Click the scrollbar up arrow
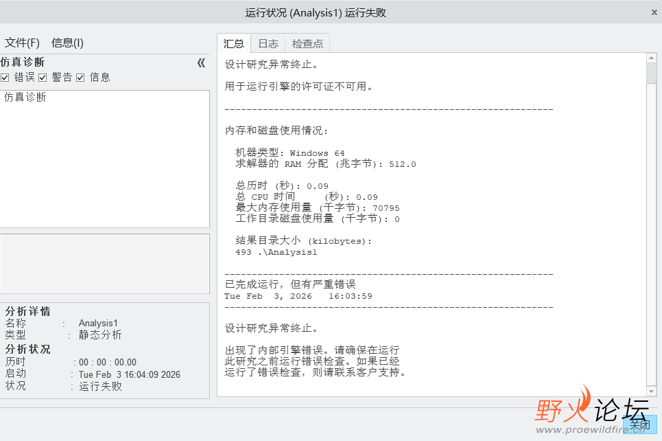Screen dimensions: 662x441 tap(652, 58)
